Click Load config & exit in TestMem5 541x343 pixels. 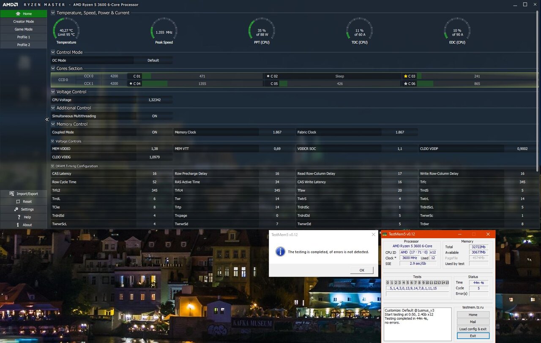point(473,329)
